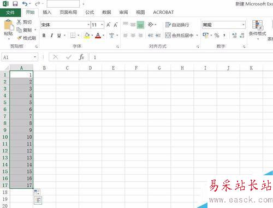The image size is (273, 208).
Task: Click the Paste clipboard icon
Action: [9, 25]
